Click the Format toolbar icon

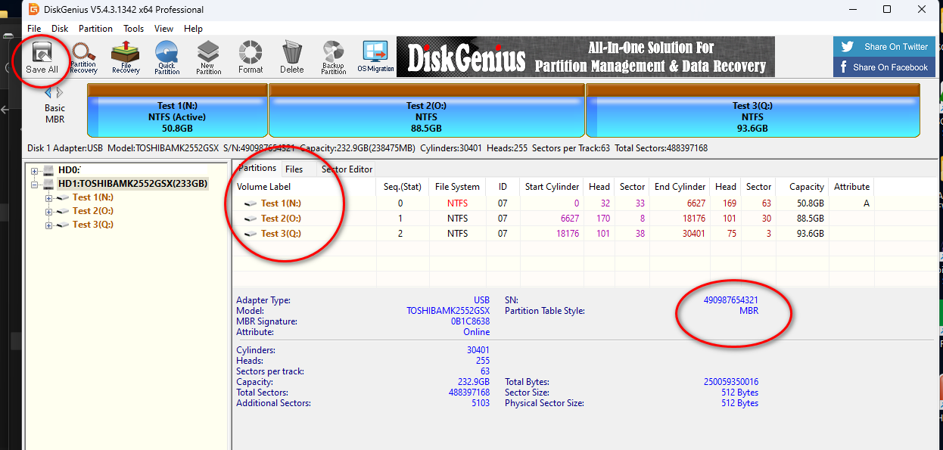click(251, 57)
